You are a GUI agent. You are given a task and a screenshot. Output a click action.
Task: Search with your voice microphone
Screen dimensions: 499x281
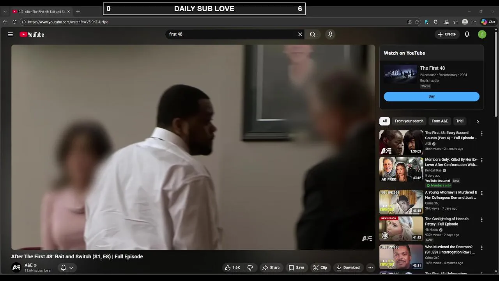[330, 34]
